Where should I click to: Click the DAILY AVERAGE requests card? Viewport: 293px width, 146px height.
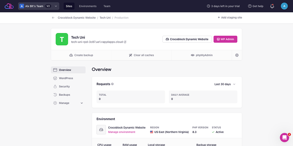(203, 97)
